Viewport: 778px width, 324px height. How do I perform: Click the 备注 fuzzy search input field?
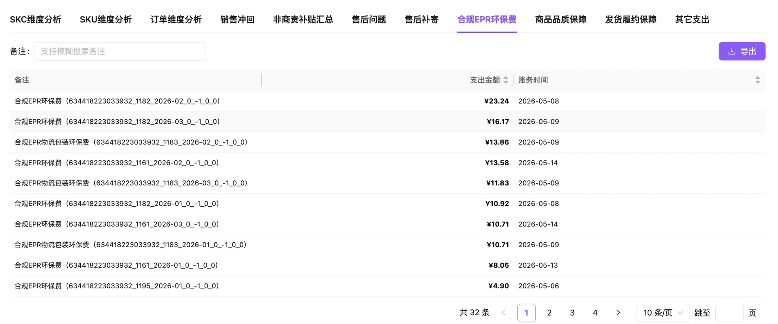tap(120, 51)
